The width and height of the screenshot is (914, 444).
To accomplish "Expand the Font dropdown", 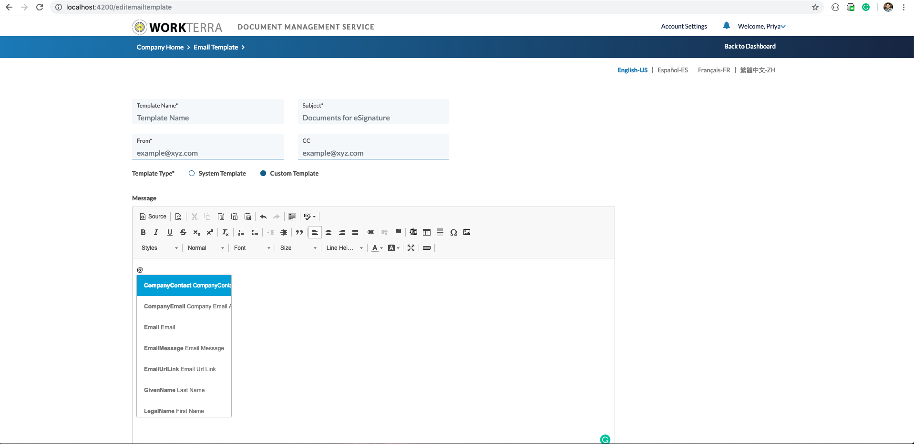I will click(252, 248).
